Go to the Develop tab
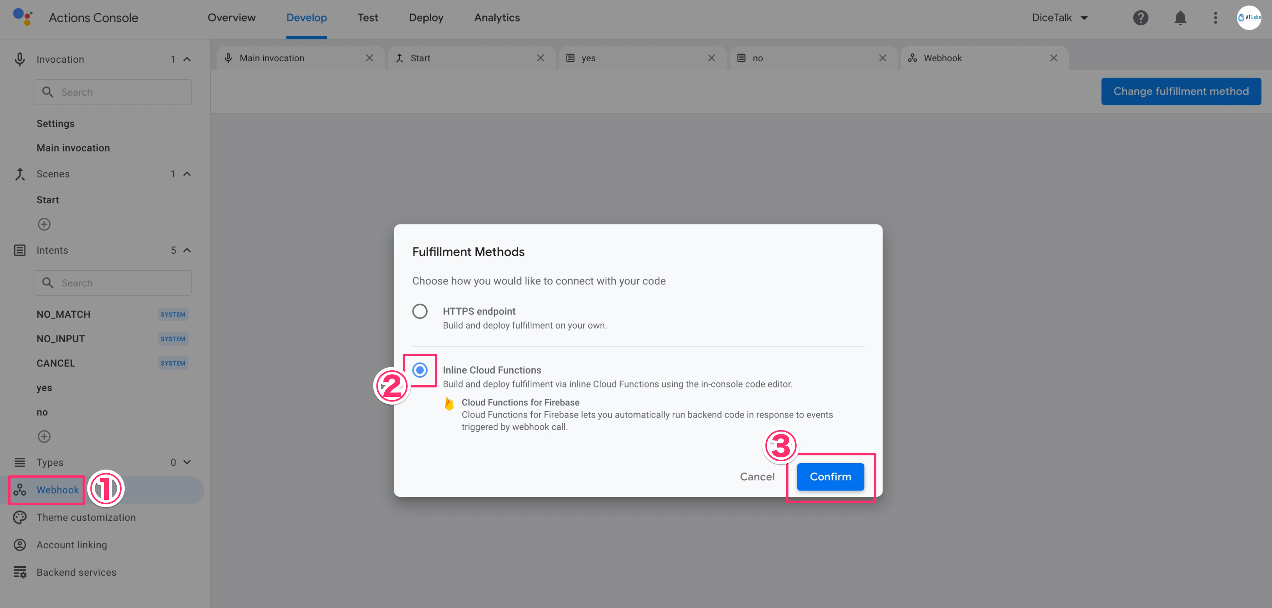1272x608 pixels. click(307, 18)
